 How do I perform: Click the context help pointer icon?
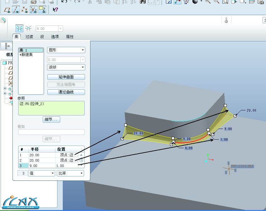pyautogui.click(x=55, y=10)
